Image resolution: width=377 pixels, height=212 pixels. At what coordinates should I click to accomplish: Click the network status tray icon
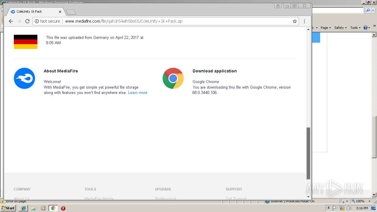point(342,208)
